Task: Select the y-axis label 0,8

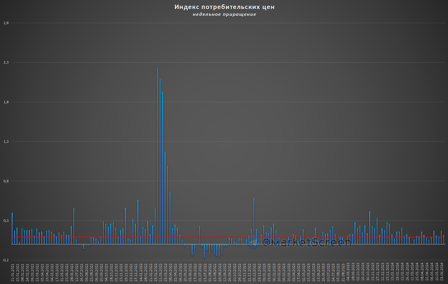Action: [x=6, y=181]
